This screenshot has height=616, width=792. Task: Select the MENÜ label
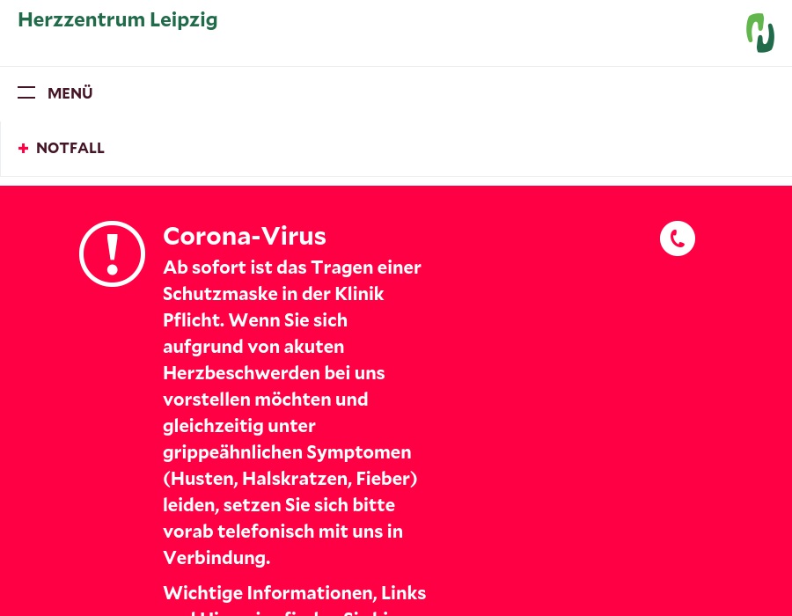click(70, 93)
